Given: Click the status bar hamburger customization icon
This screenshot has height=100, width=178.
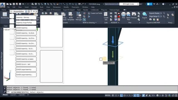Looking at the screenshot, I should pyautogui.click(x=176, y=95).
